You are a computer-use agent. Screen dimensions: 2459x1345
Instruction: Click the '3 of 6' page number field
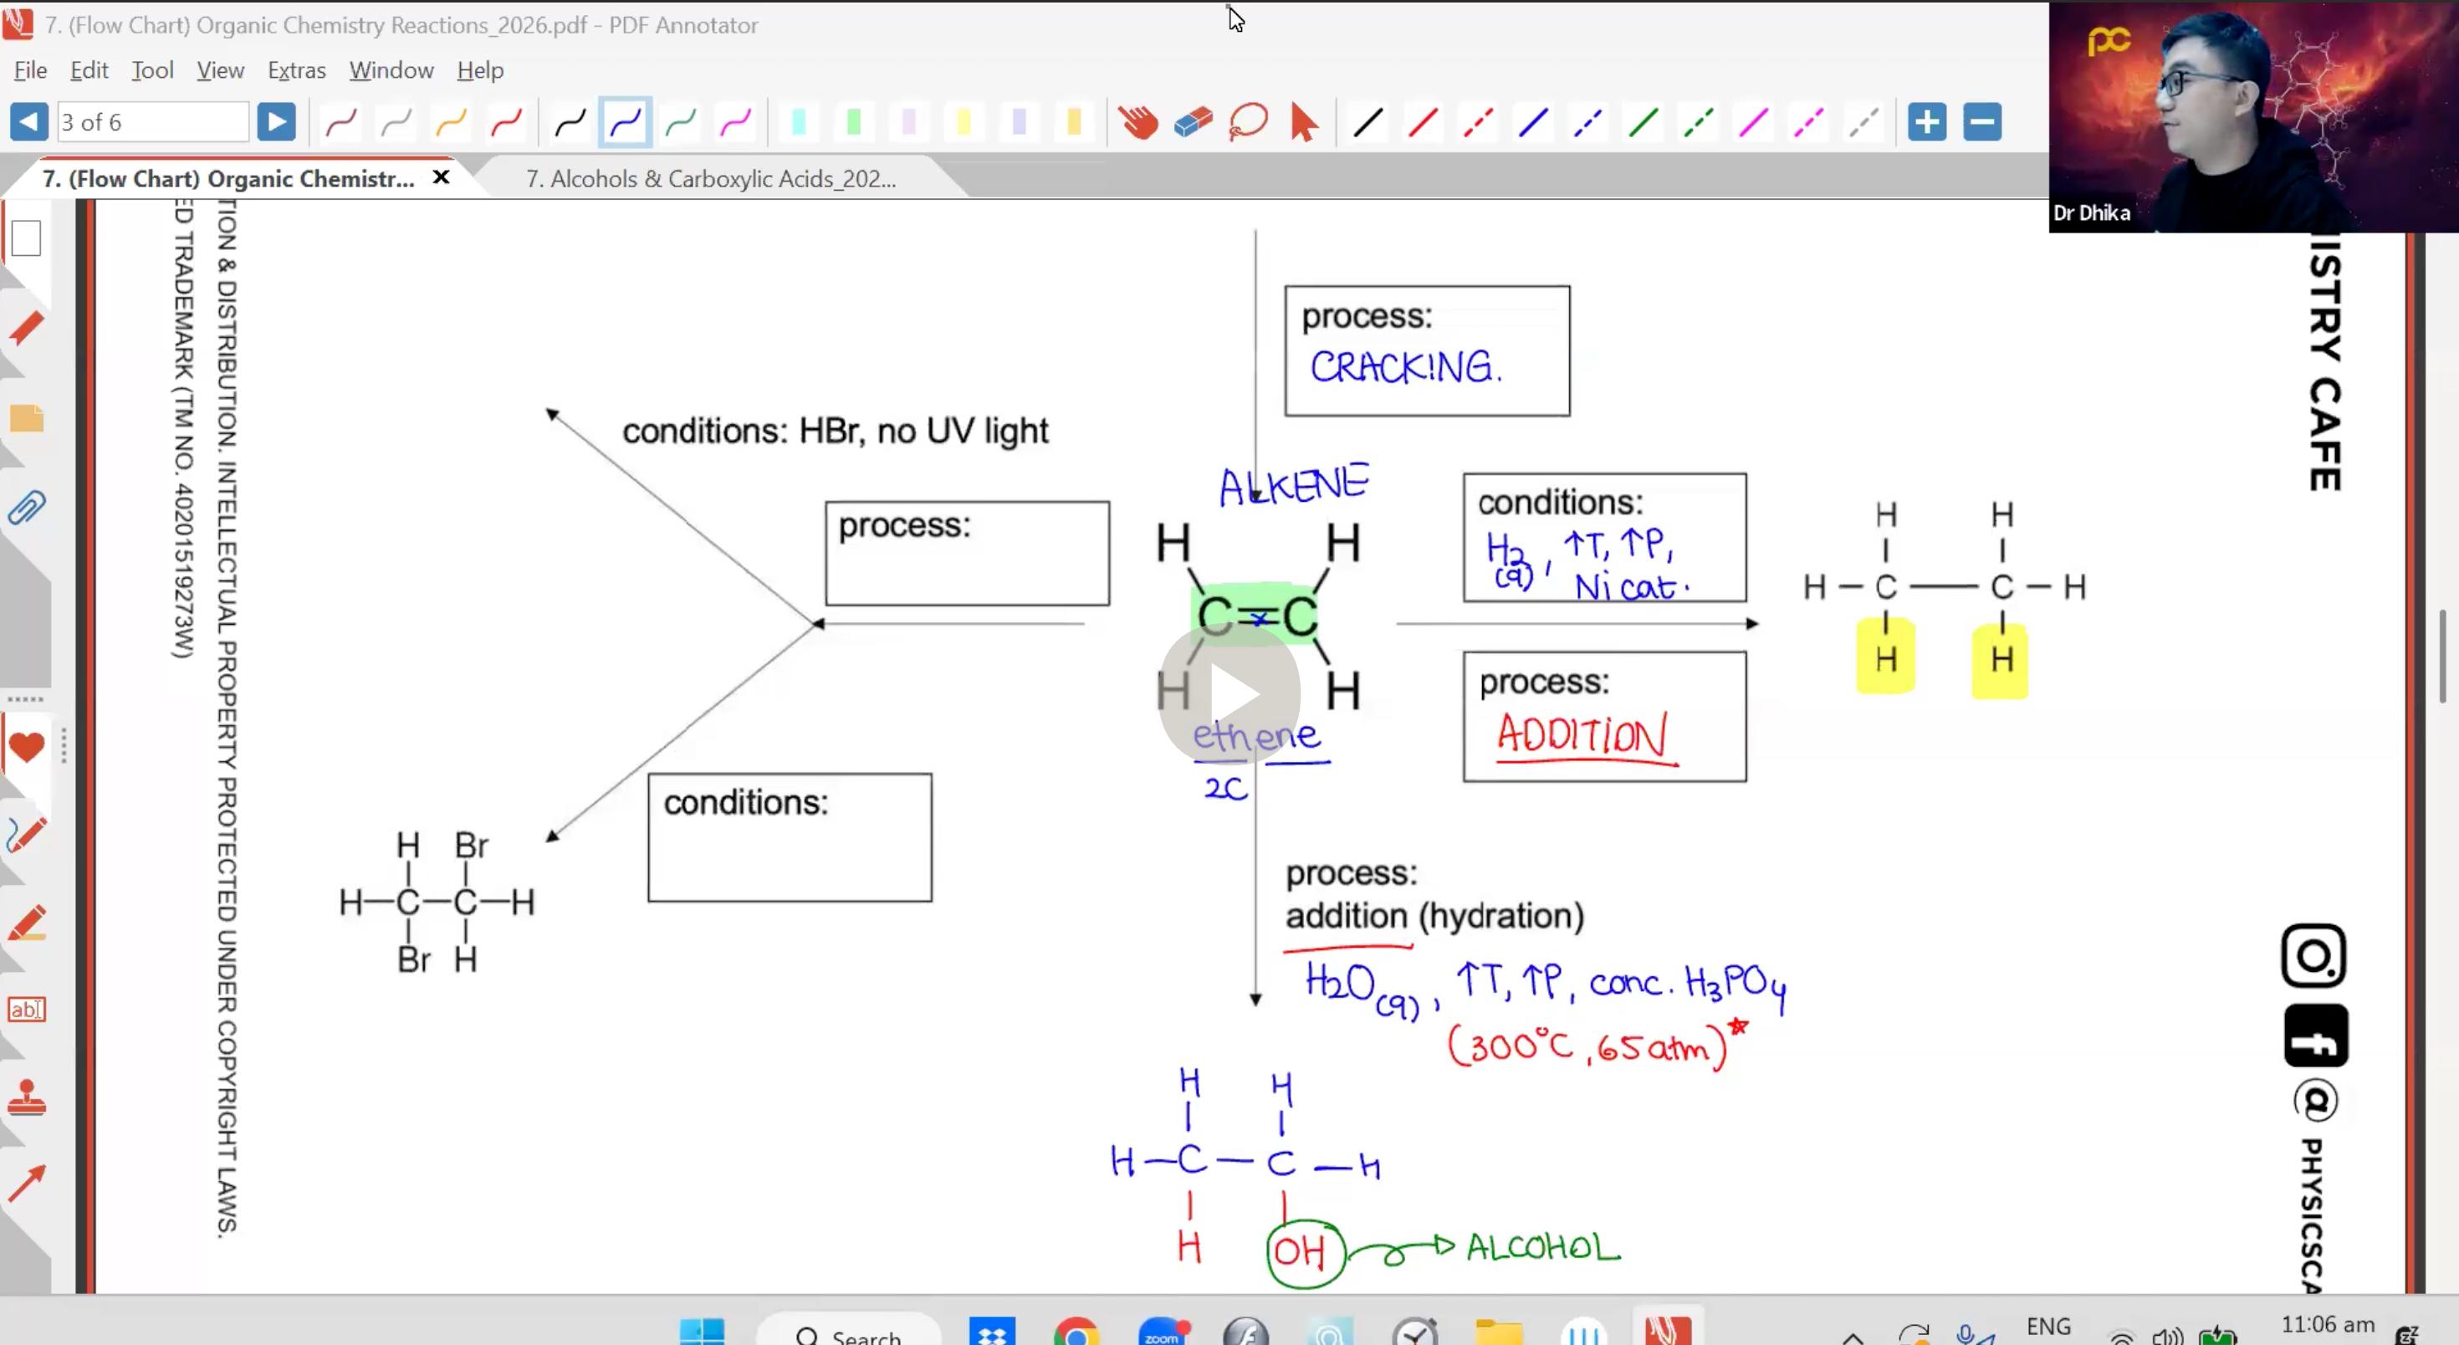coord(153,122)
